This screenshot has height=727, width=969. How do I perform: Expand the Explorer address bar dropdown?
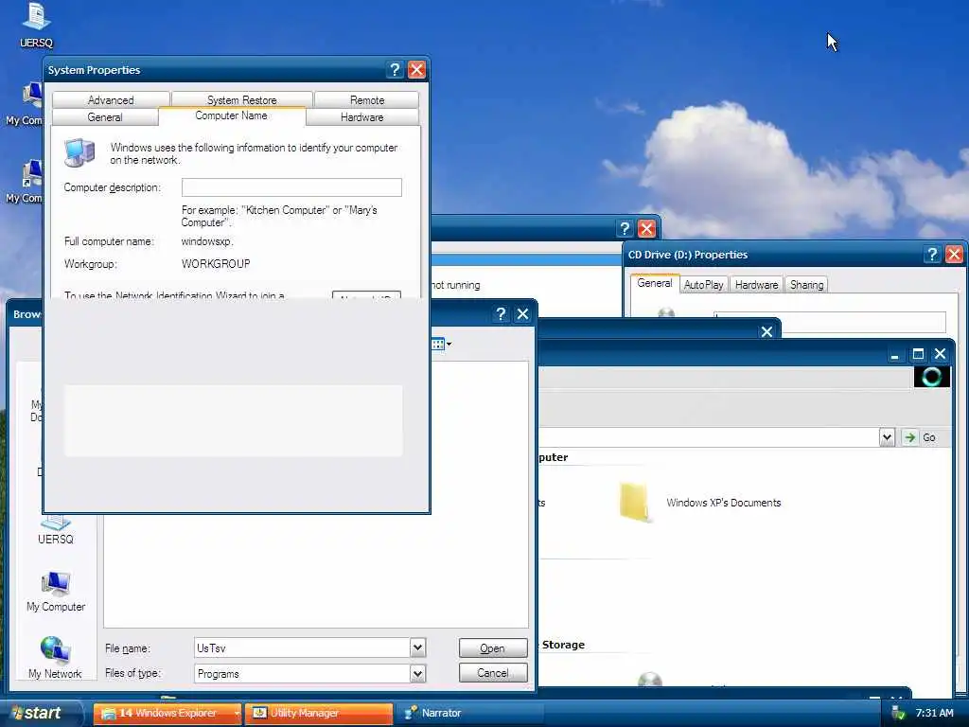click(887, 437)
